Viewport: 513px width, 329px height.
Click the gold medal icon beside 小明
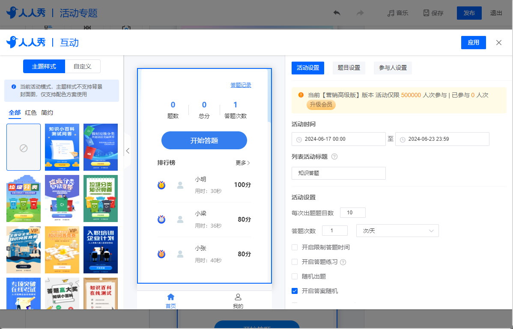pyautogui.click(x=161, y=185)
